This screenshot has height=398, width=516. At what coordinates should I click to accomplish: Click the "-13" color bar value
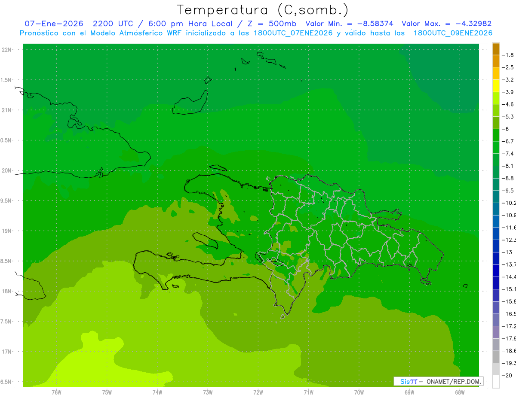click(x=507, y=252)
